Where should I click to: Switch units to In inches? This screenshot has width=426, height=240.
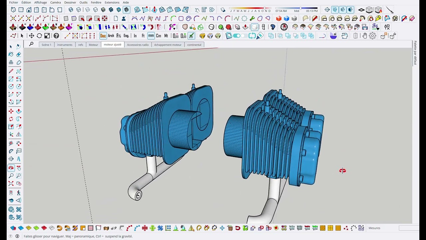point(135,36)
